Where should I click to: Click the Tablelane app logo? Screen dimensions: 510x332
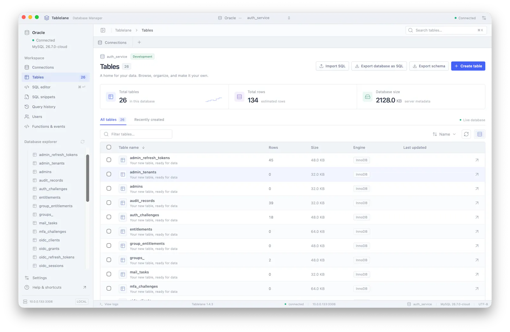pos(47,18)
